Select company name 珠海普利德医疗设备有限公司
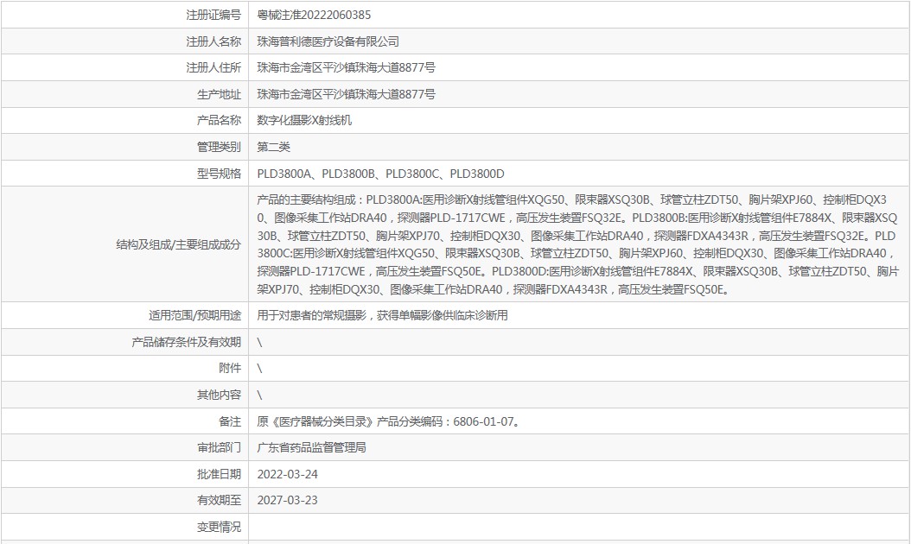Image resolution: width=911 pixels, height=544 pixels. [328, 41]
